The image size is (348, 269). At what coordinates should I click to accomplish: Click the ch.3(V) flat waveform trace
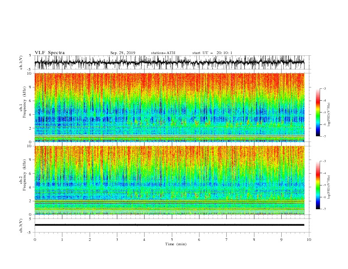[169, 225]
